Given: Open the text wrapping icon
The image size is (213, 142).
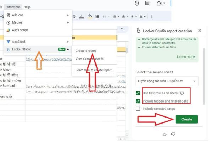Looking at the screenshot, I should (x=132, y=16).
